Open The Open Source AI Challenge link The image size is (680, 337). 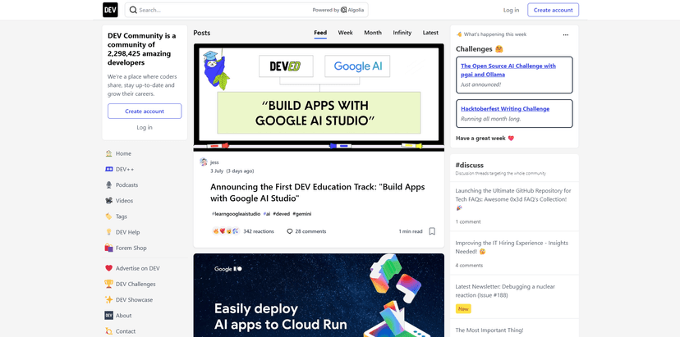click(508, 71)
